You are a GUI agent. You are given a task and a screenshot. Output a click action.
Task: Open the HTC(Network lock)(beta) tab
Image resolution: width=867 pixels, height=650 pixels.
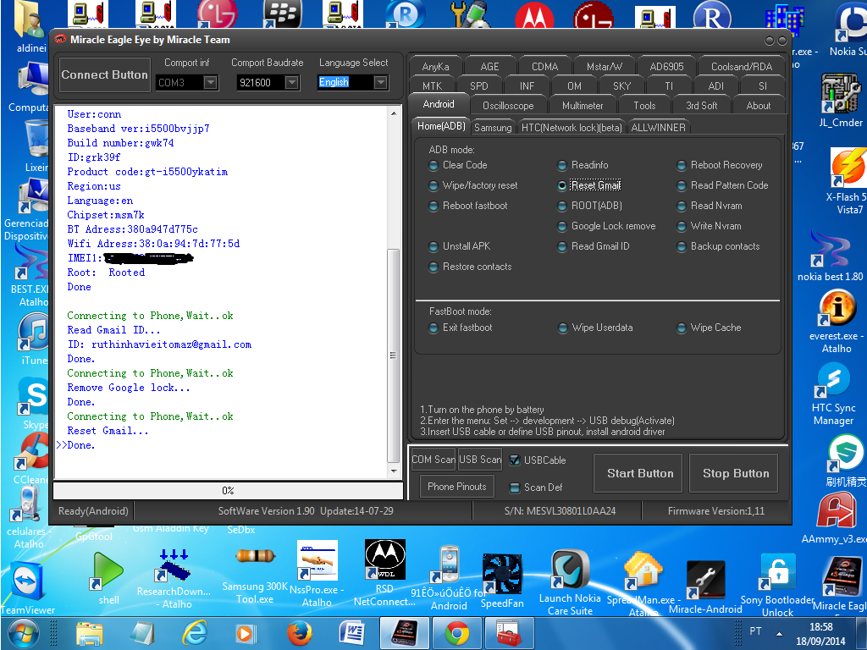coord(572,128)
